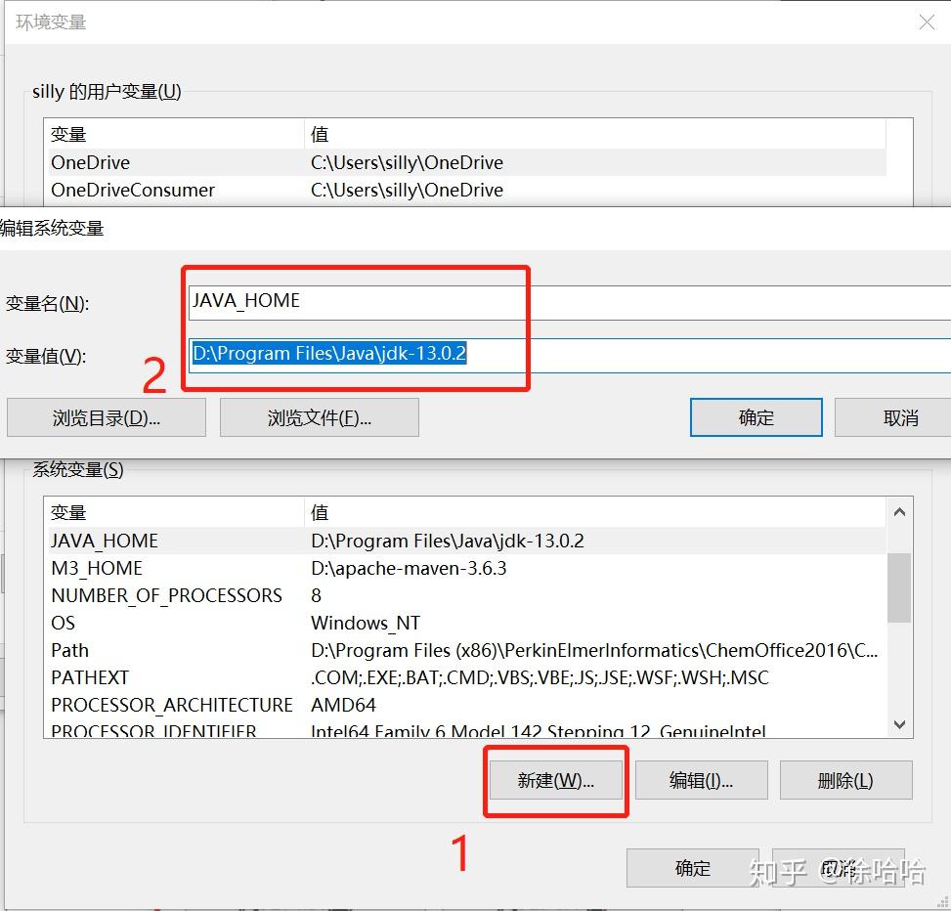Click the 编辑(I) button
Image resolution: width=951 pixels, height=911 pixels.
[701, 779]
